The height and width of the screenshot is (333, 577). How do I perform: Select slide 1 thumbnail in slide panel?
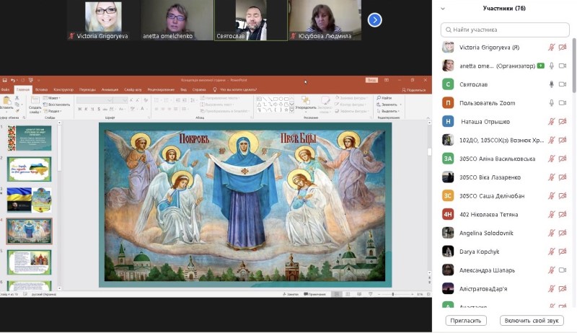pos(30,138)
